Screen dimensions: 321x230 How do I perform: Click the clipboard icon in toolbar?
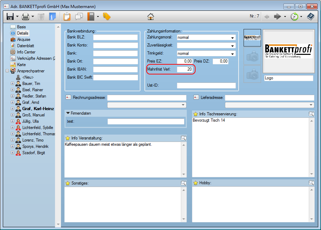click(67, 16)
